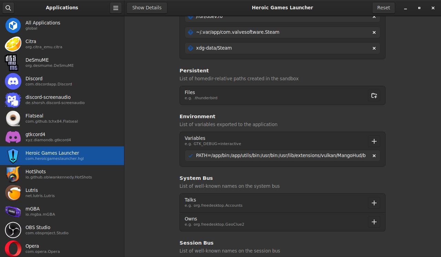The width and height of the screenshot is (441, 257).
Task: Add a System Bus Owns name
Action: 374,222
